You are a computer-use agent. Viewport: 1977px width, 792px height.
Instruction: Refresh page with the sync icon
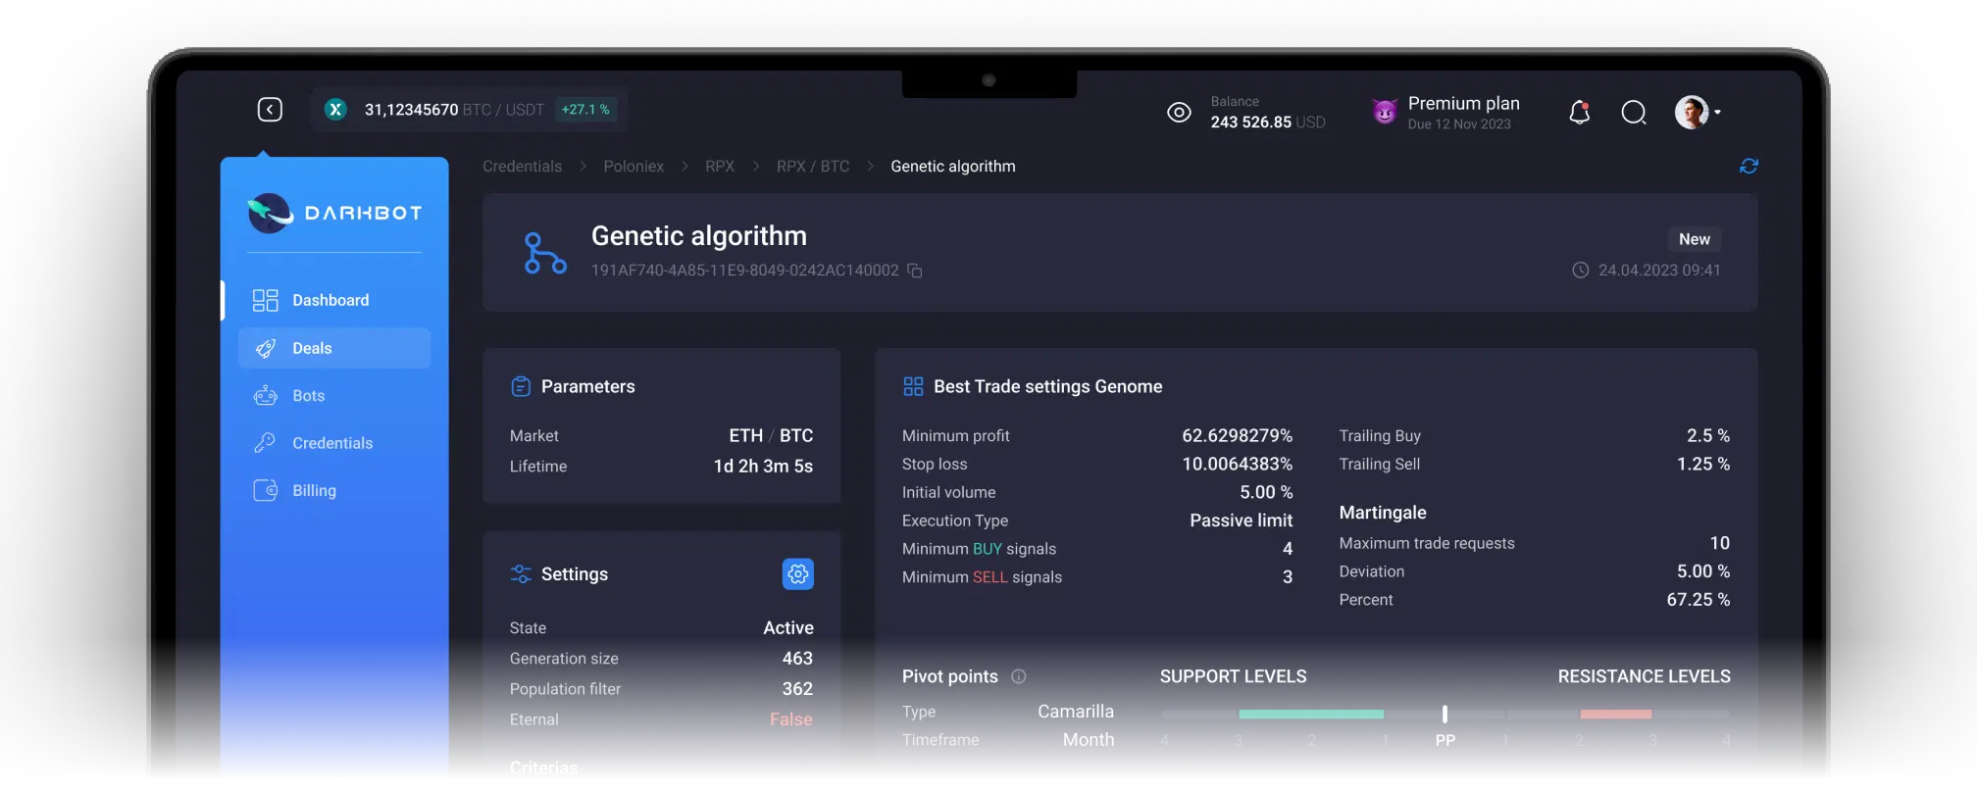(1749, 167)
